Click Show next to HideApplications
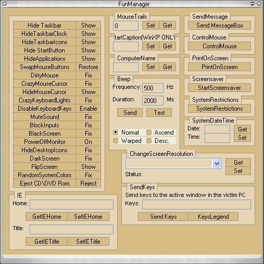The image size is (264, 264). 89,59
